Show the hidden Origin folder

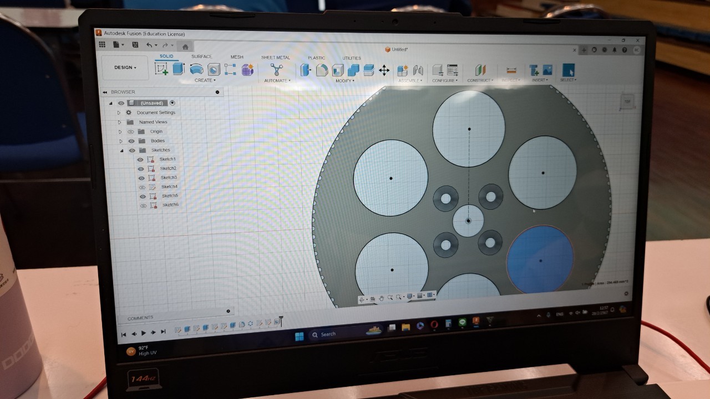[131, 132]
